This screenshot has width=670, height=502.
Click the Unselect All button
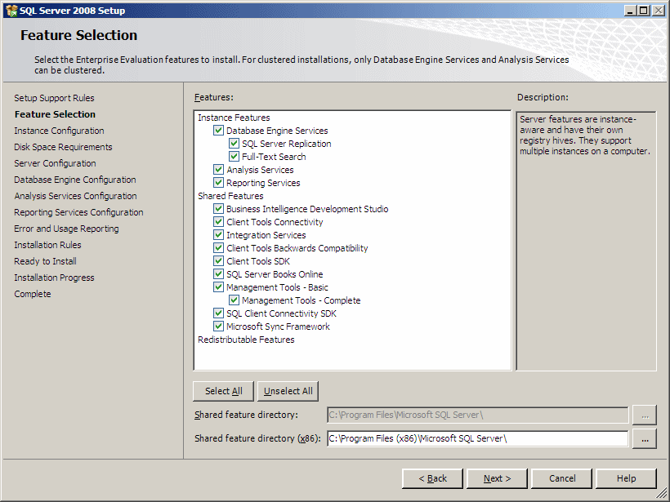click(288, 391)
